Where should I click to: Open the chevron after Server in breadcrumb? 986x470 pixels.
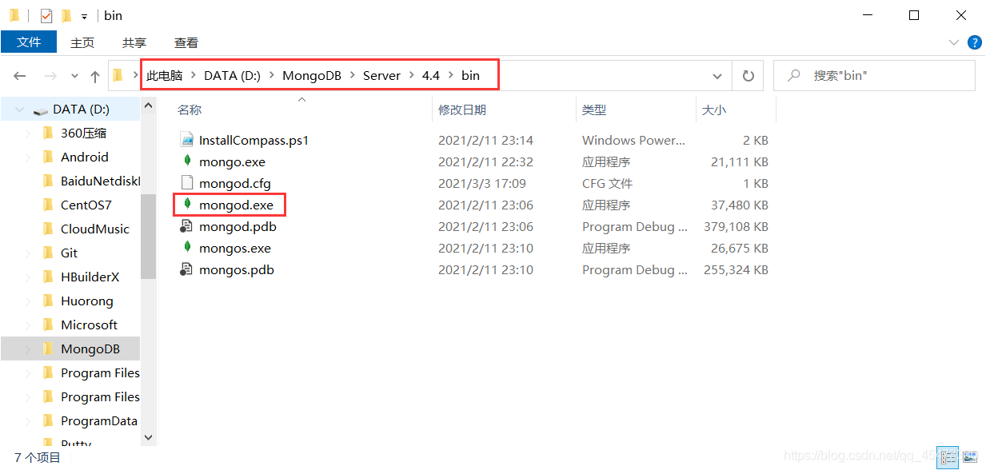coord(411,76)
